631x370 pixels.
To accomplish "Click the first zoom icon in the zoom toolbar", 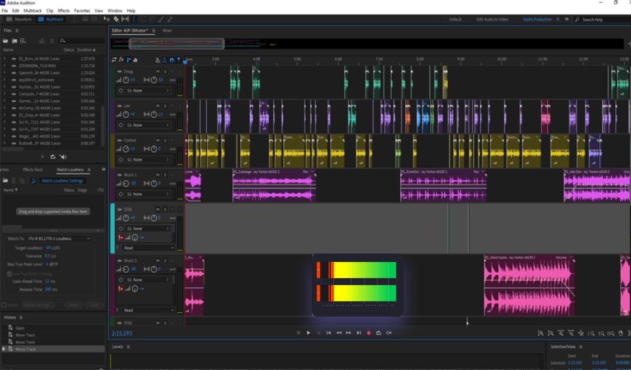I will tap(541, 333).
